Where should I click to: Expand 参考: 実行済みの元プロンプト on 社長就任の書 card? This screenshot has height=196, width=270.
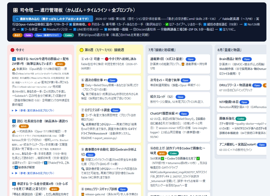pyautogui.click(x=33, y=173)
